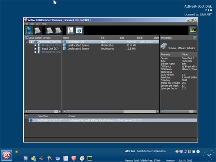
Task: Open the File menu
Action: click(x=26, y=24)
